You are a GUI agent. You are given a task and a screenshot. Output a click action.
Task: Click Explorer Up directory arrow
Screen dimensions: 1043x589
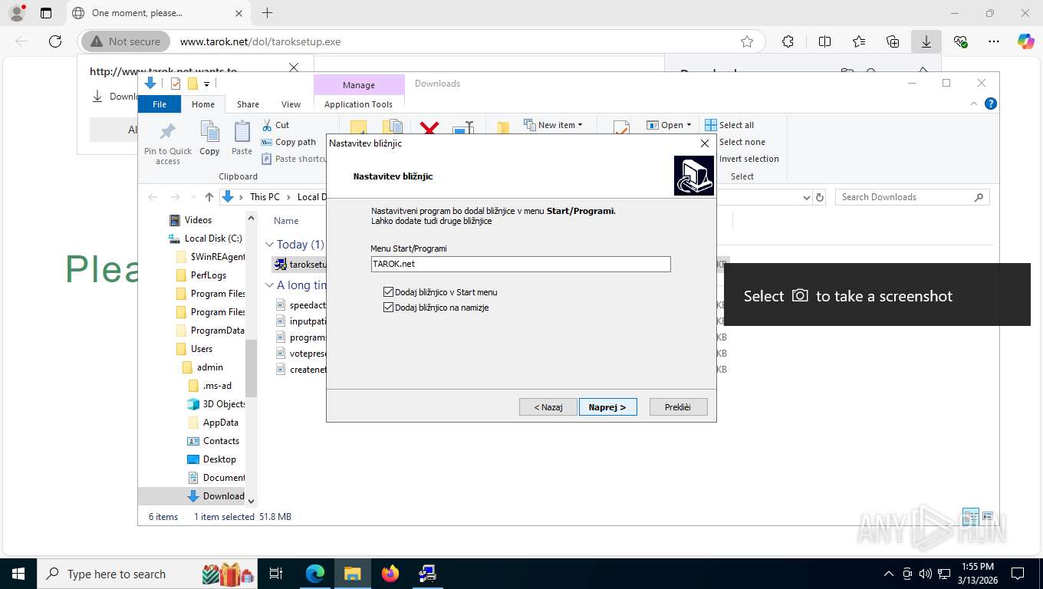(209, 197)
